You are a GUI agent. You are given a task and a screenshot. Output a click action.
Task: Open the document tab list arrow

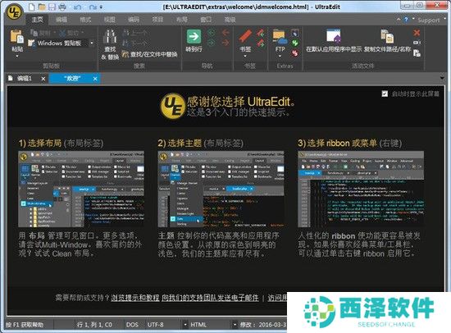click(442, 78)
